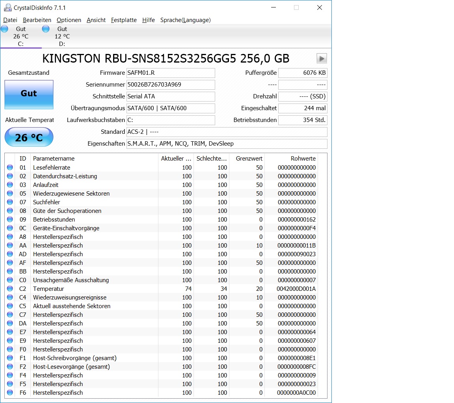Open the Datei menu
Viewport: 454px width, 403px height.
10,20
